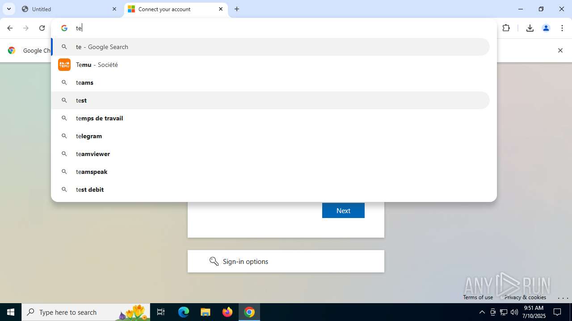Click the Chrome logo in the info bar

coord(12,50)
